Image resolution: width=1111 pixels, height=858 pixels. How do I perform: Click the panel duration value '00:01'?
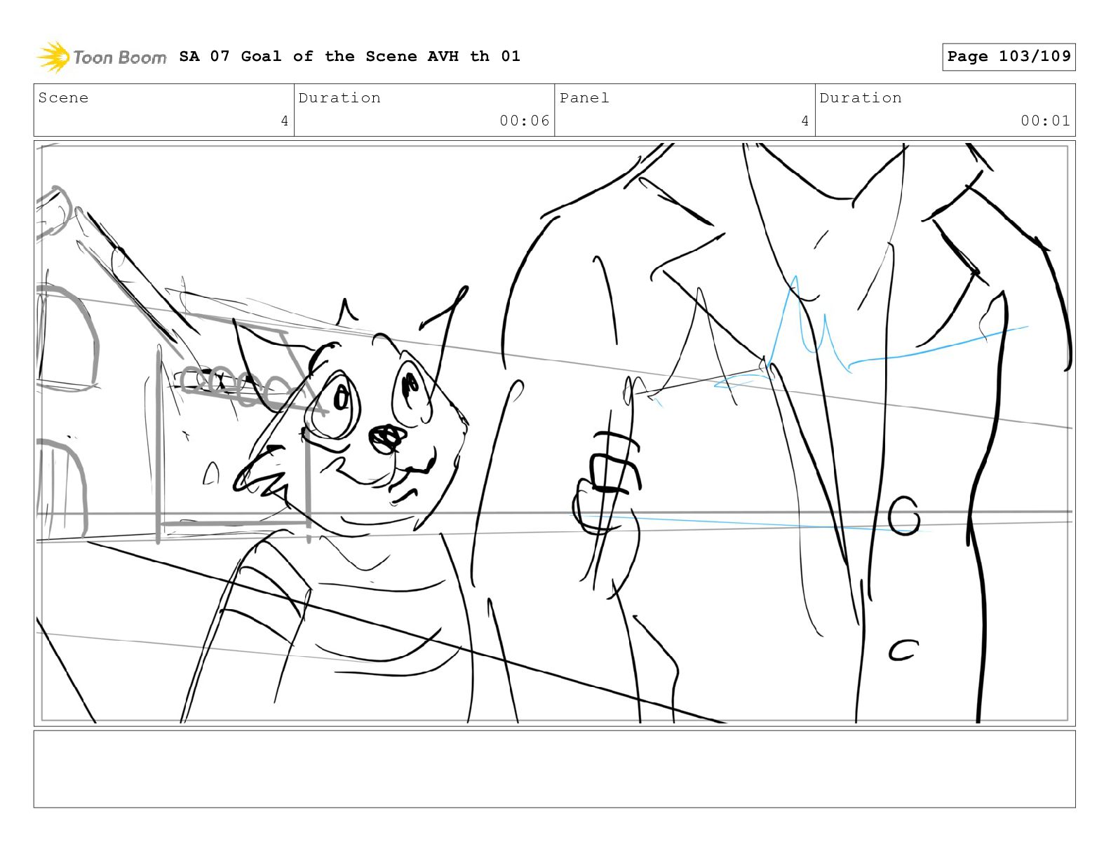tap(1046, 121)
